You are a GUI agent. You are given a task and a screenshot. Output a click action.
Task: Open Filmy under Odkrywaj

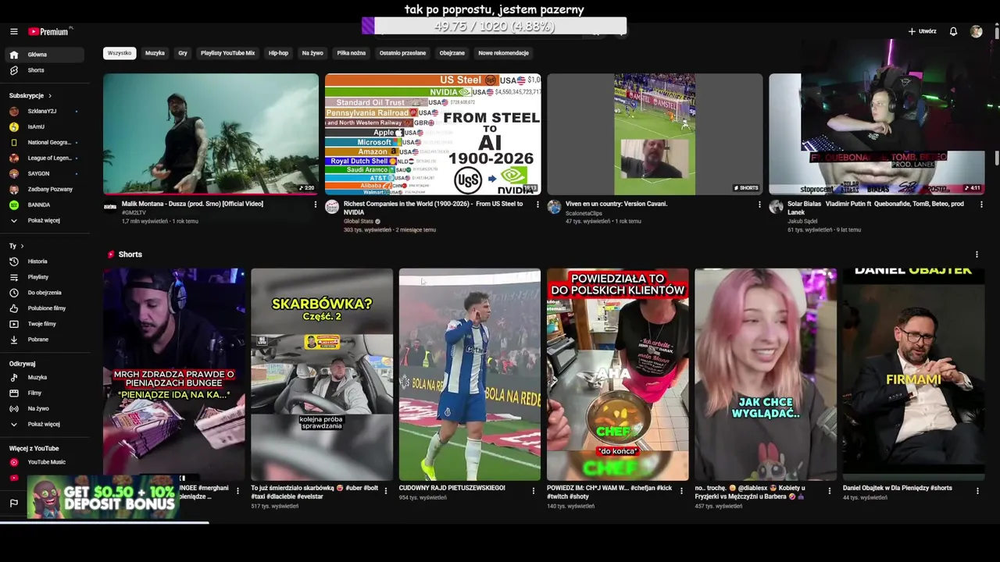point(43,393)
